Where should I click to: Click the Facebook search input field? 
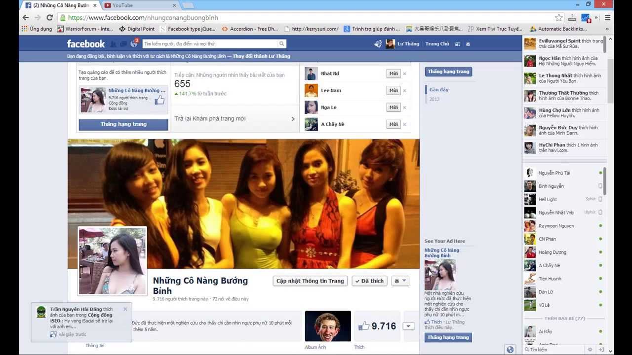click(x=209, y=44)
